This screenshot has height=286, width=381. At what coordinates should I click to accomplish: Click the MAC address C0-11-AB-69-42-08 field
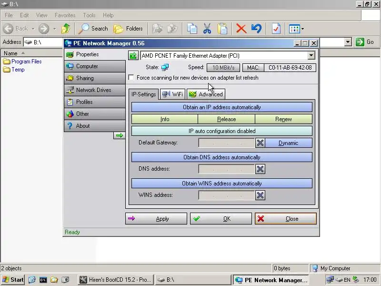(x=290, y=68)
